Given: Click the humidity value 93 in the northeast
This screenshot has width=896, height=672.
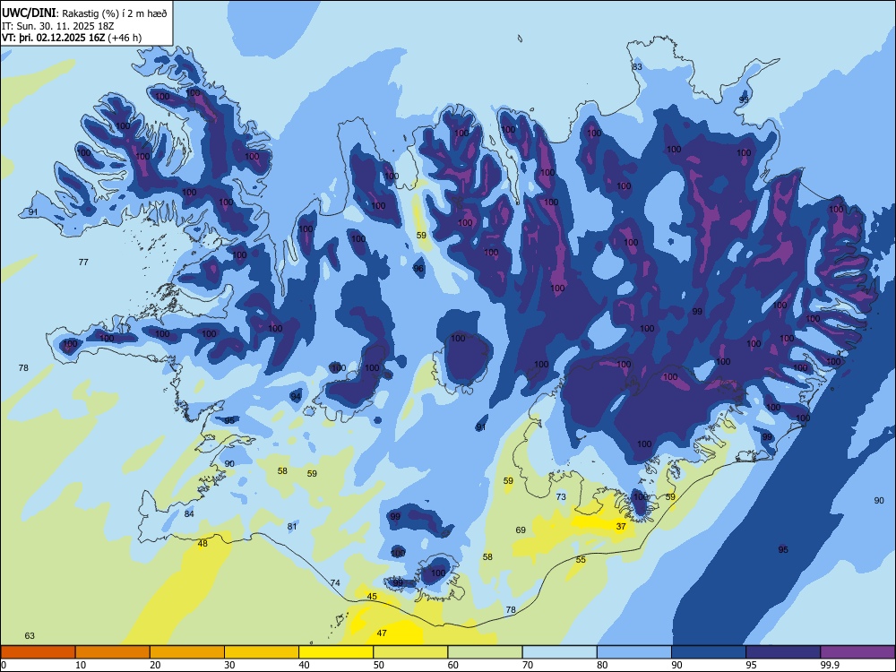Looking at the screenshot, I should pyautogui.click(x=744, y=99).
